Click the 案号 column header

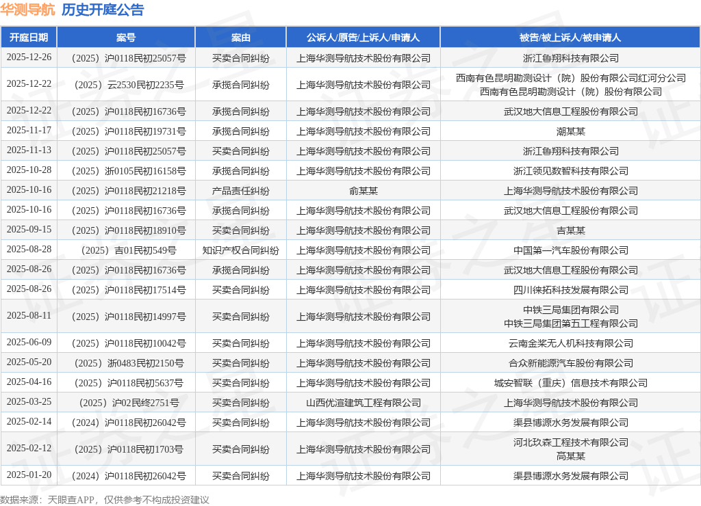[x=126, y=38]
